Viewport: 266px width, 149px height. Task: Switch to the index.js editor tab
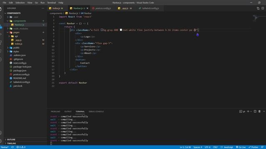coord(57,8)
